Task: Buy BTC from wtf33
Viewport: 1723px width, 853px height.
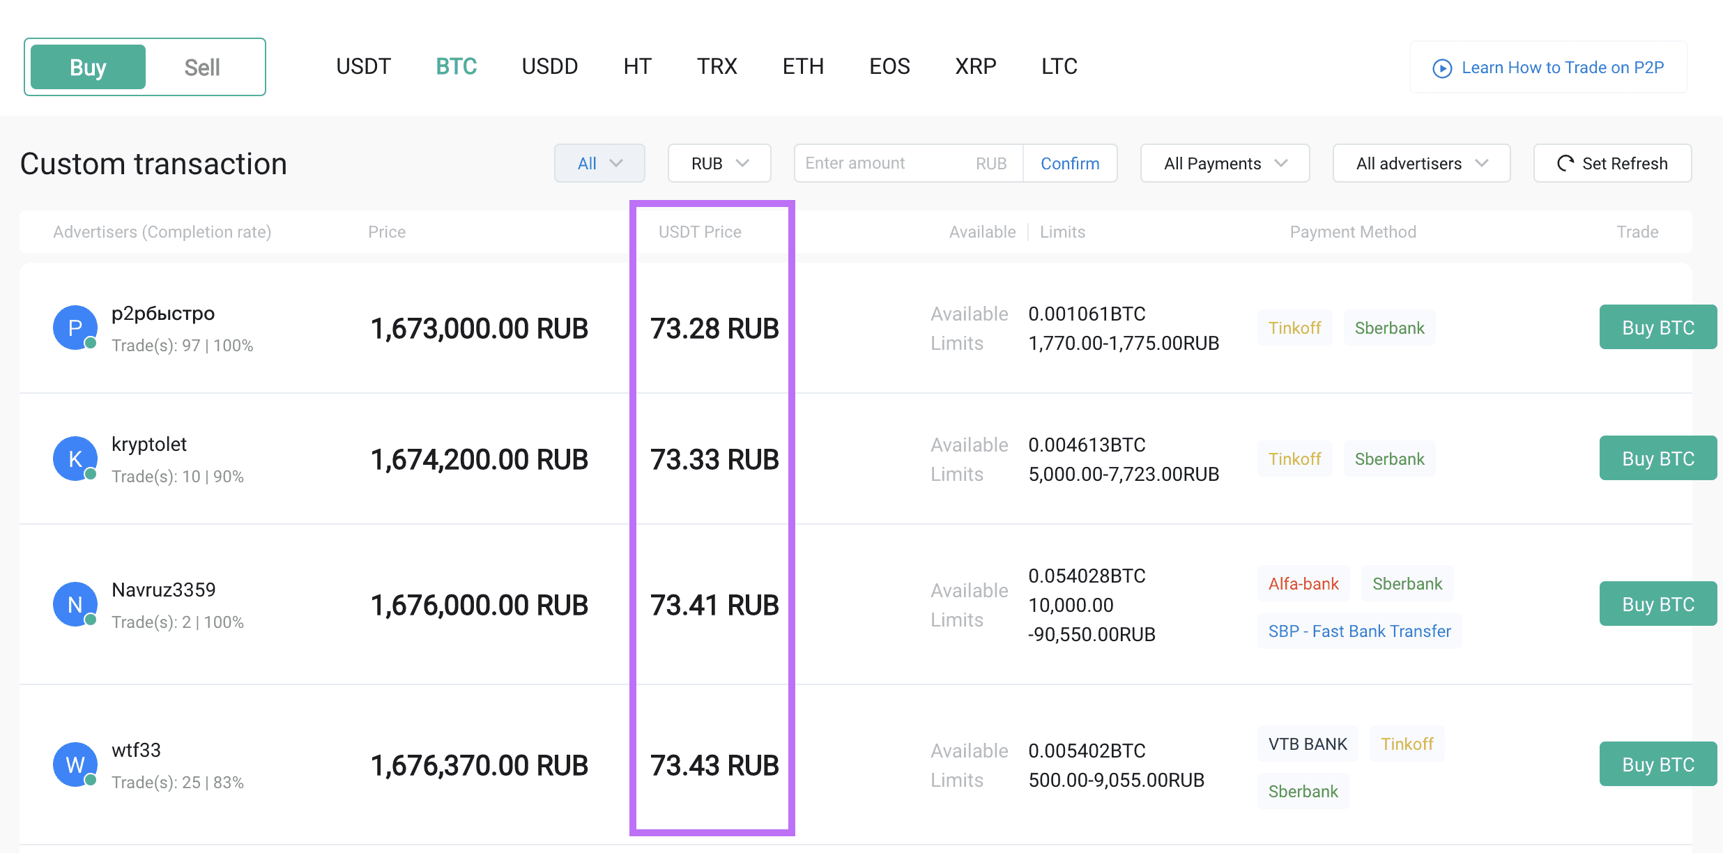Action: (x=1657, y=764)
